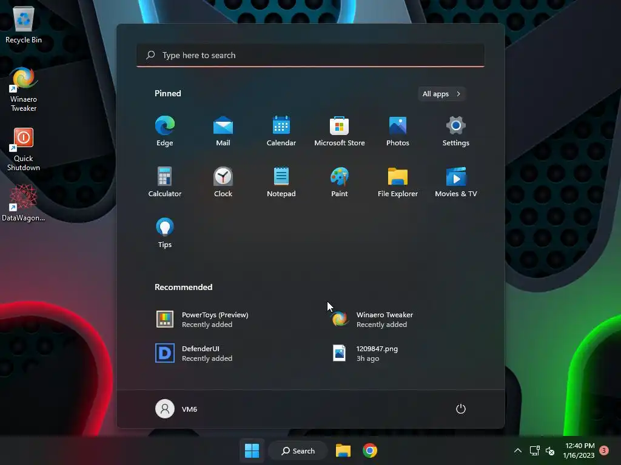Screen dimensions: 621x465
Task: Open the VM6 user account menu
Action: pyautogui.click(x=176, y=409)
